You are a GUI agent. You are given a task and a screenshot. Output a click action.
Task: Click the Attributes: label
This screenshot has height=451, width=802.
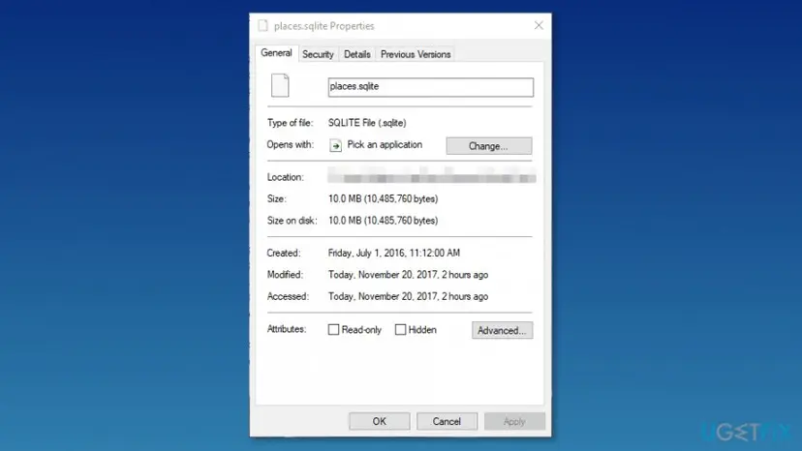[x=287, y=329]
